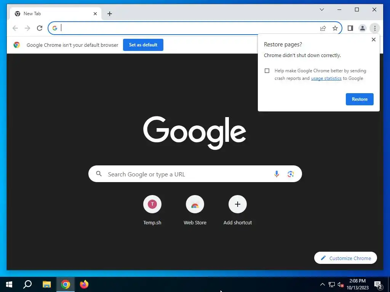Bookmark this tab with the star icon
The image size is (390, 292).
point(335,28)
